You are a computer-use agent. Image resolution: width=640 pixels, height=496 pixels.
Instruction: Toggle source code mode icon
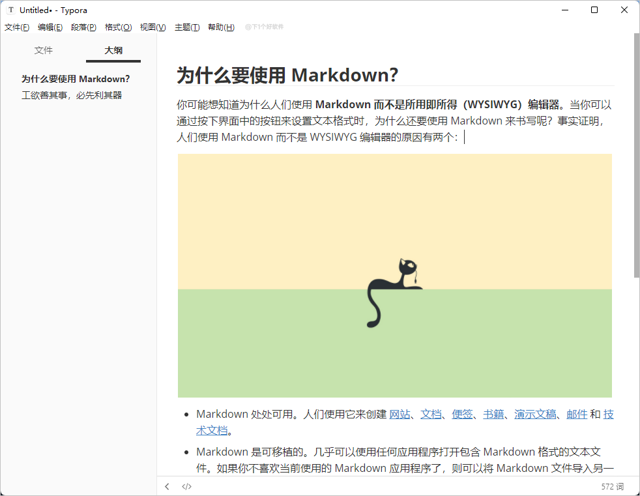coord(186,486)
